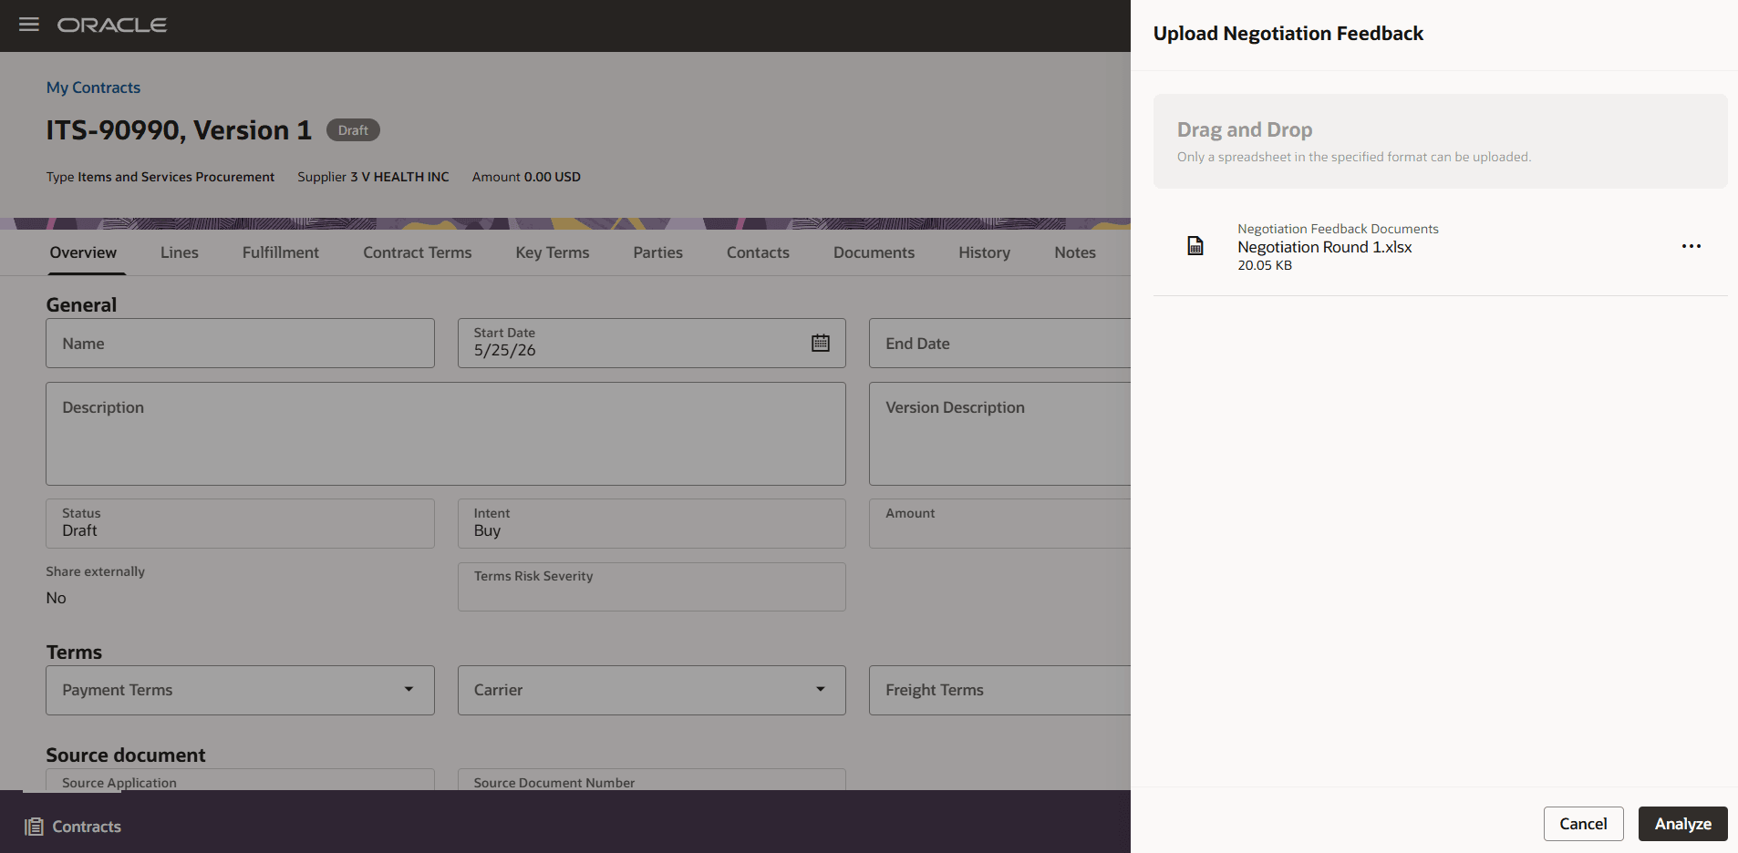Viewport: 1738px width, 853px height.
Task: Click the ITS-90990, Version 1 title
Action: coord(179,130)
